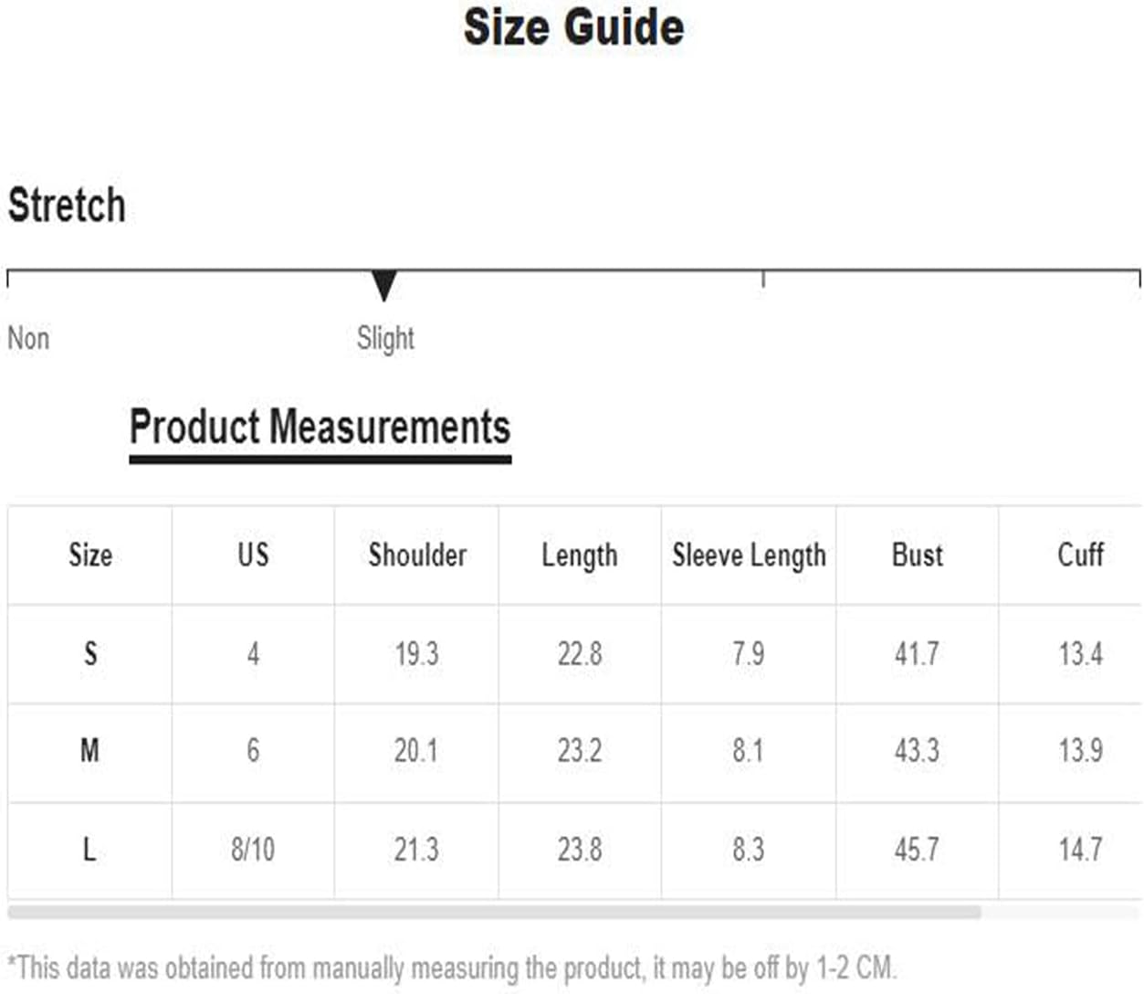1144x994 pixels.
Task: Click the Cuff column header
Action: pos(1080,555)
